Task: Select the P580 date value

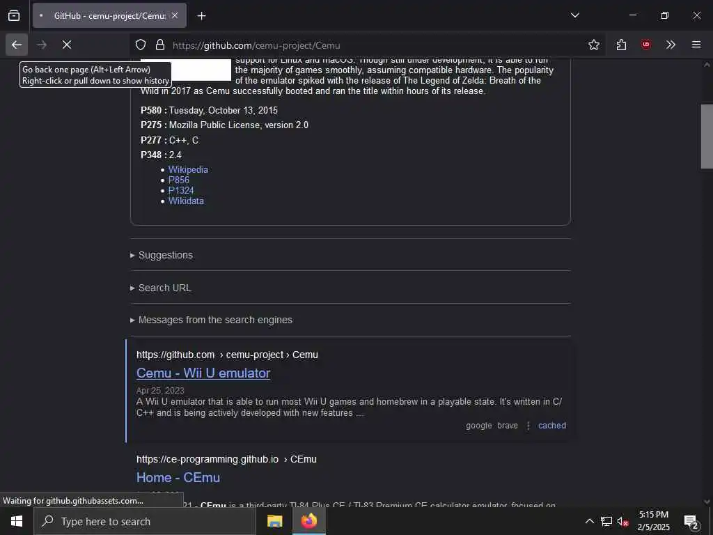Action: [224, 110]
